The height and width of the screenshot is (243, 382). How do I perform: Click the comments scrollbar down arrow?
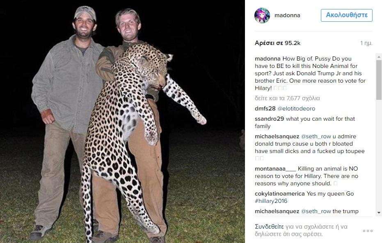379,213
